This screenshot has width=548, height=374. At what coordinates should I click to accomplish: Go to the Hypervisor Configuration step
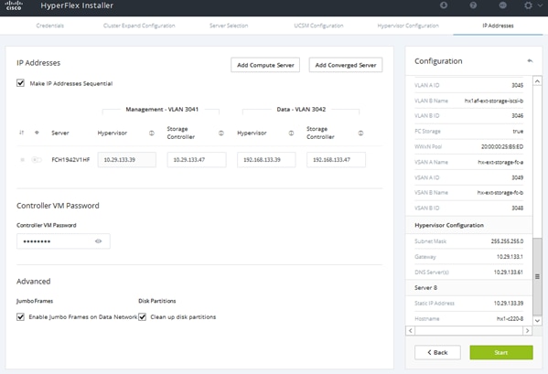tap(408, 26)
